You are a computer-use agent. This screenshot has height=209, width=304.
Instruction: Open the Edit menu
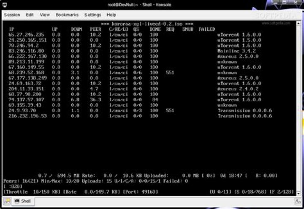tap(30, 15)
